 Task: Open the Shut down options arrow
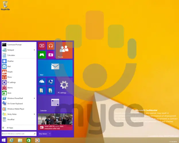(x=50, y=134)
